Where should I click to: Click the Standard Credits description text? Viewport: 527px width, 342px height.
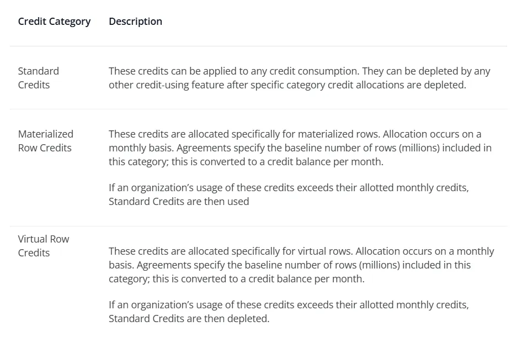[x=299, y=78]
